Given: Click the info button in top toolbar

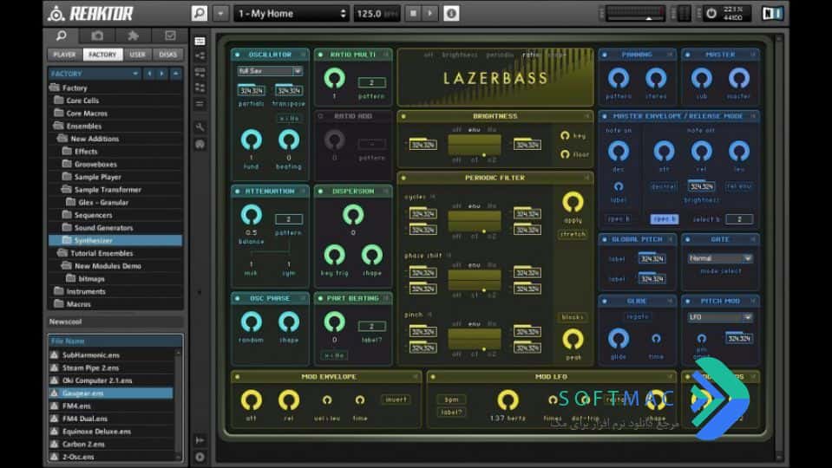Looking at the screenshot, I should click(x=451, y=13).
